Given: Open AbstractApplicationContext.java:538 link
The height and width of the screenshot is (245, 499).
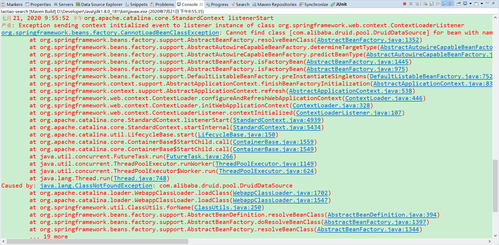Looking at the screenshot, I should pyautogui.click(x=350, y=91).
